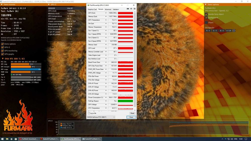This screenshot has width=251, height=141.
Task: Open File Explorer from the taskbar
Action: pos(7,139)
